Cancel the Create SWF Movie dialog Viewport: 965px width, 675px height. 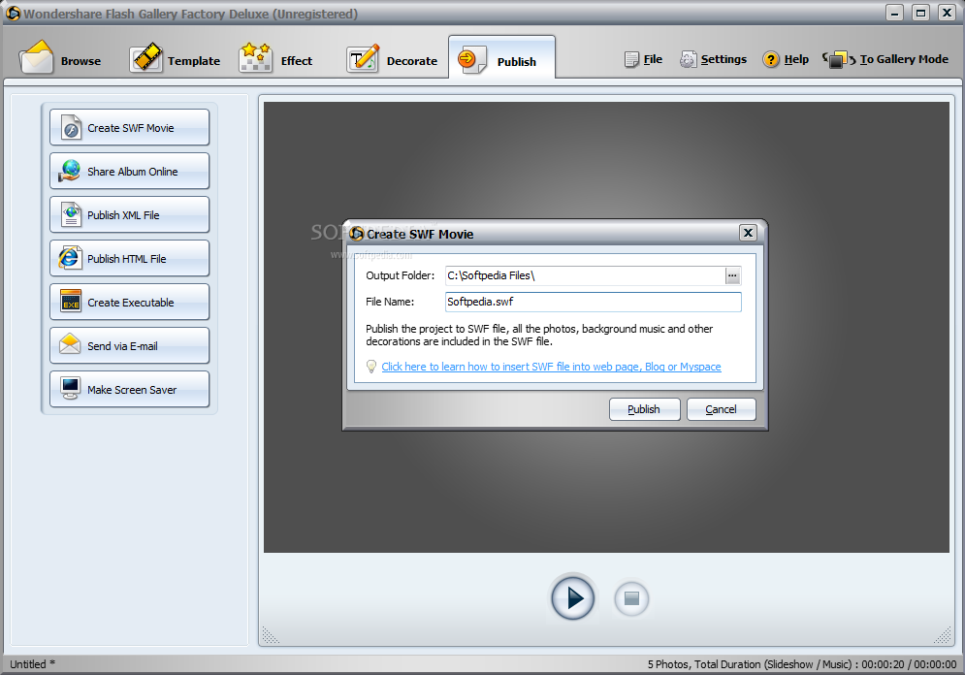721,409
